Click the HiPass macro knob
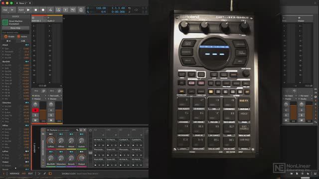319x179 pixels. [61, 140]
